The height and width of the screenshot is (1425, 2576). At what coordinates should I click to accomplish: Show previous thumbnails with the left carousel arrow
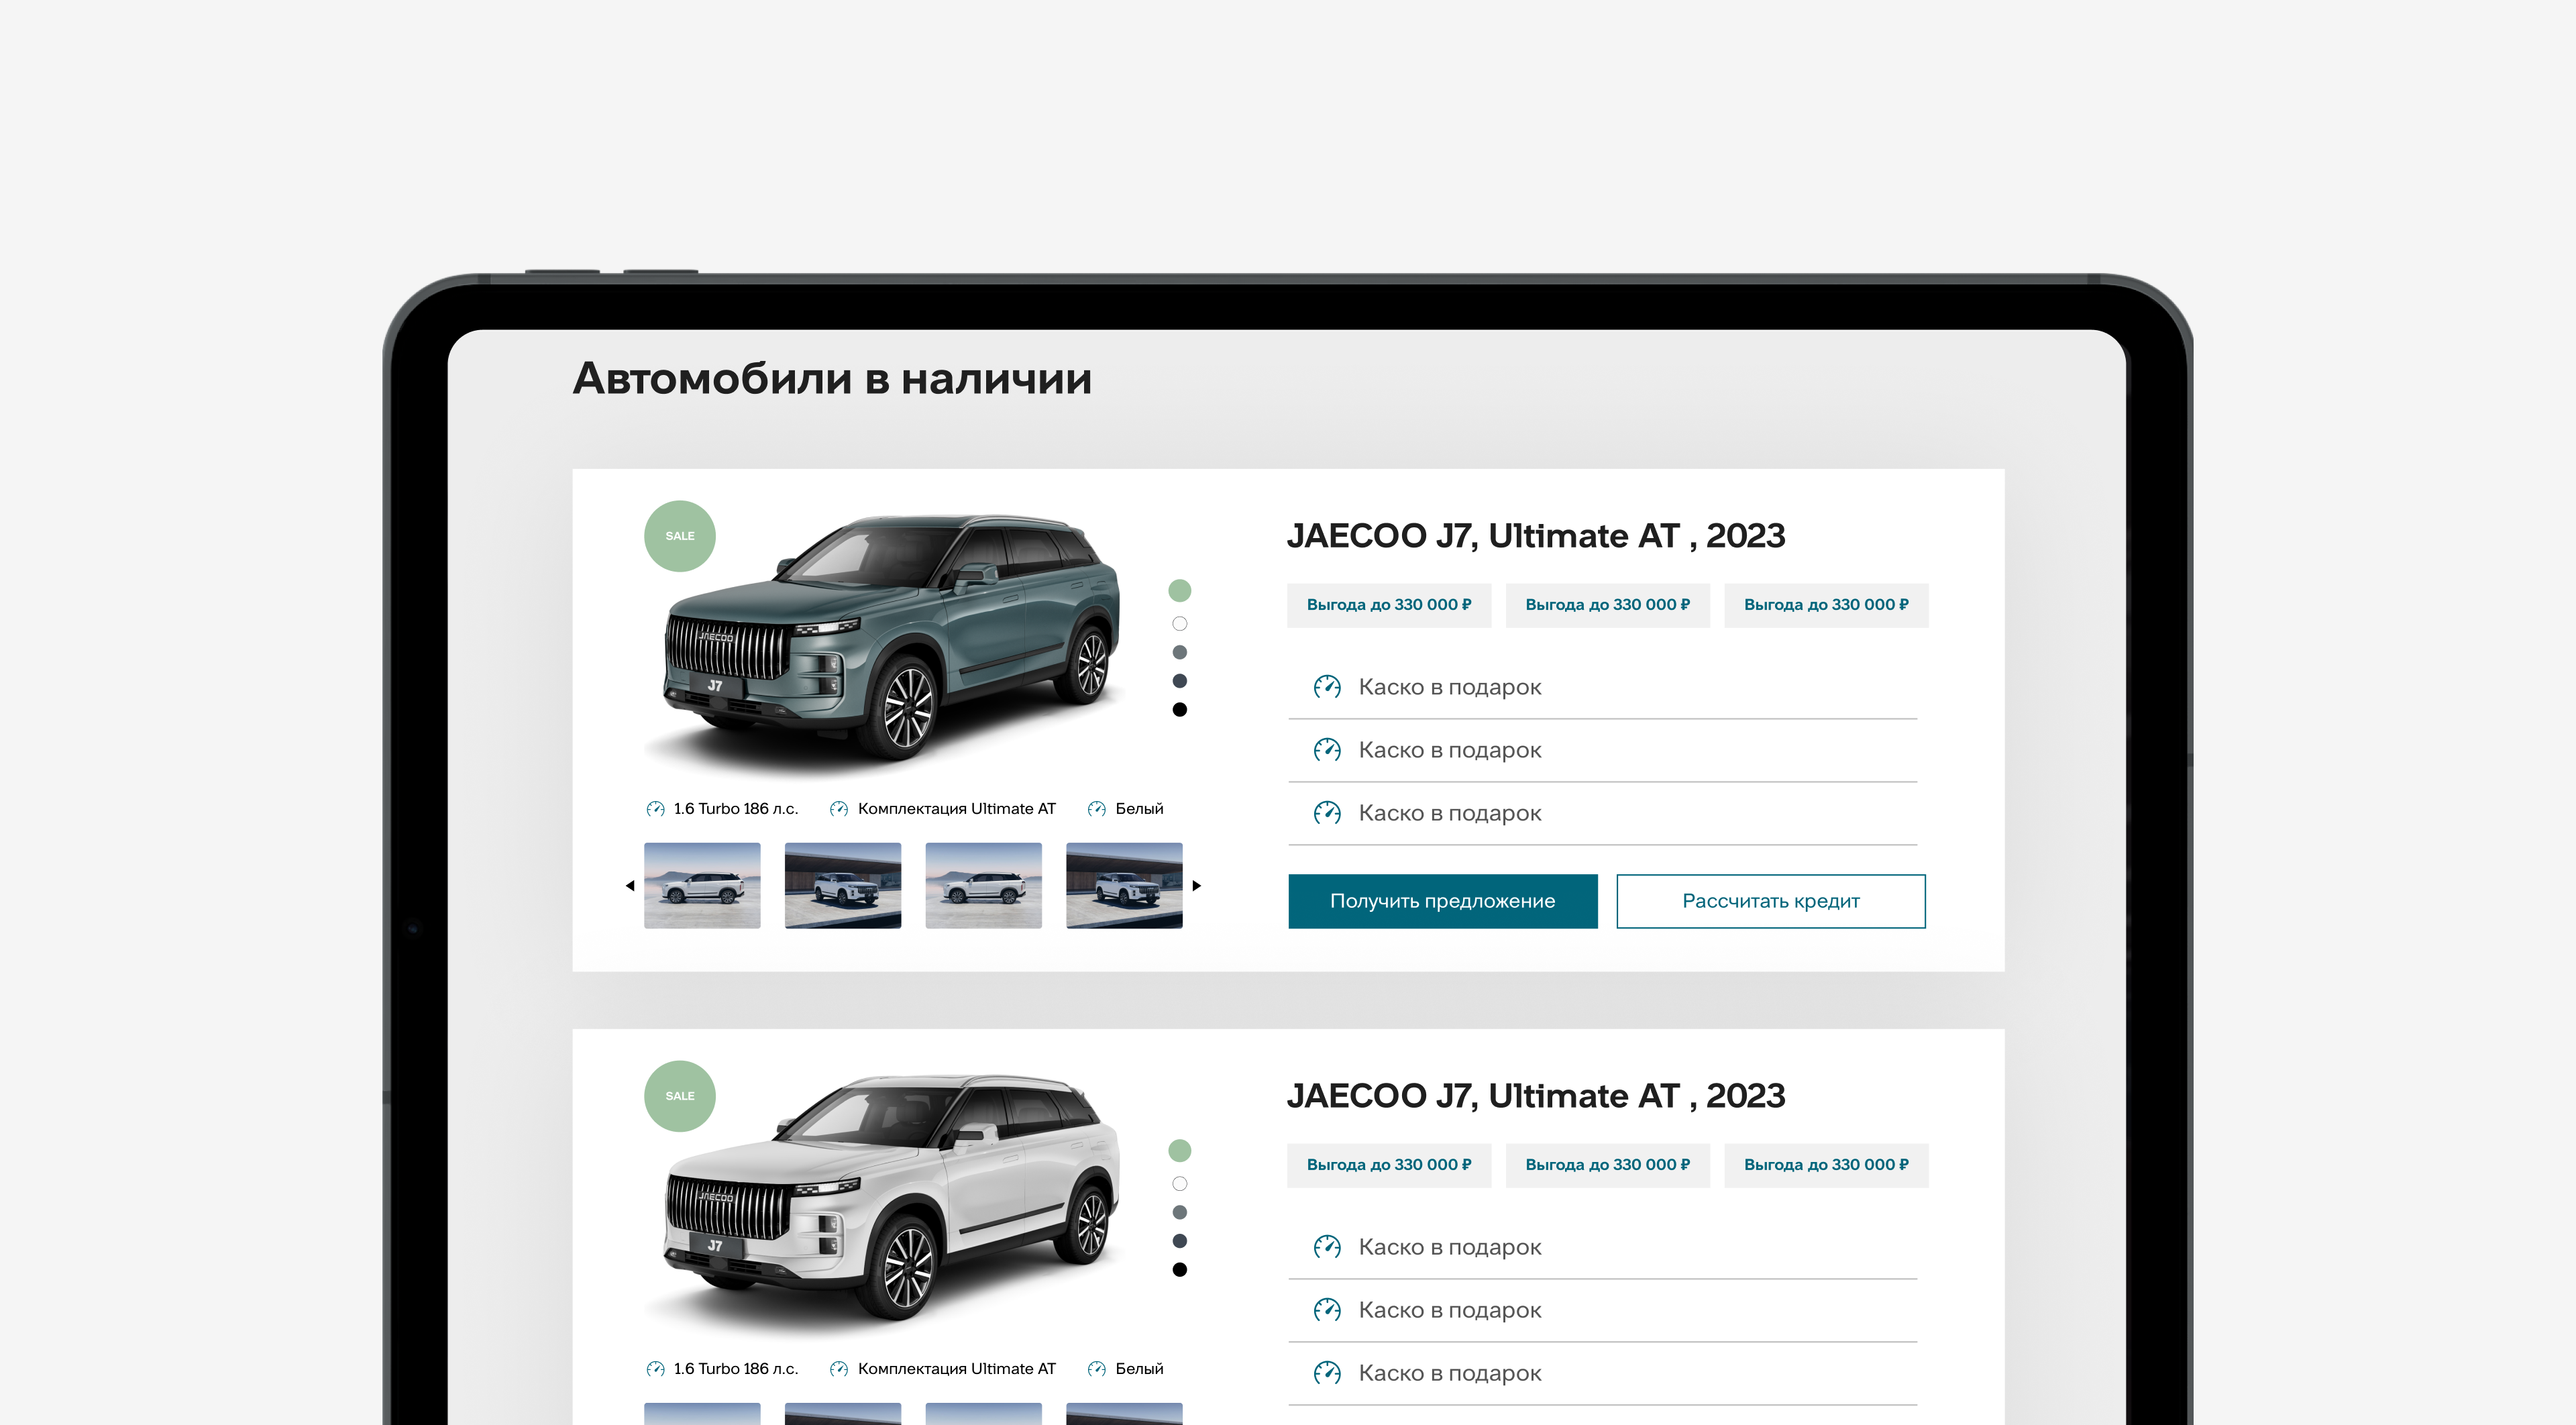coord(630,886)
